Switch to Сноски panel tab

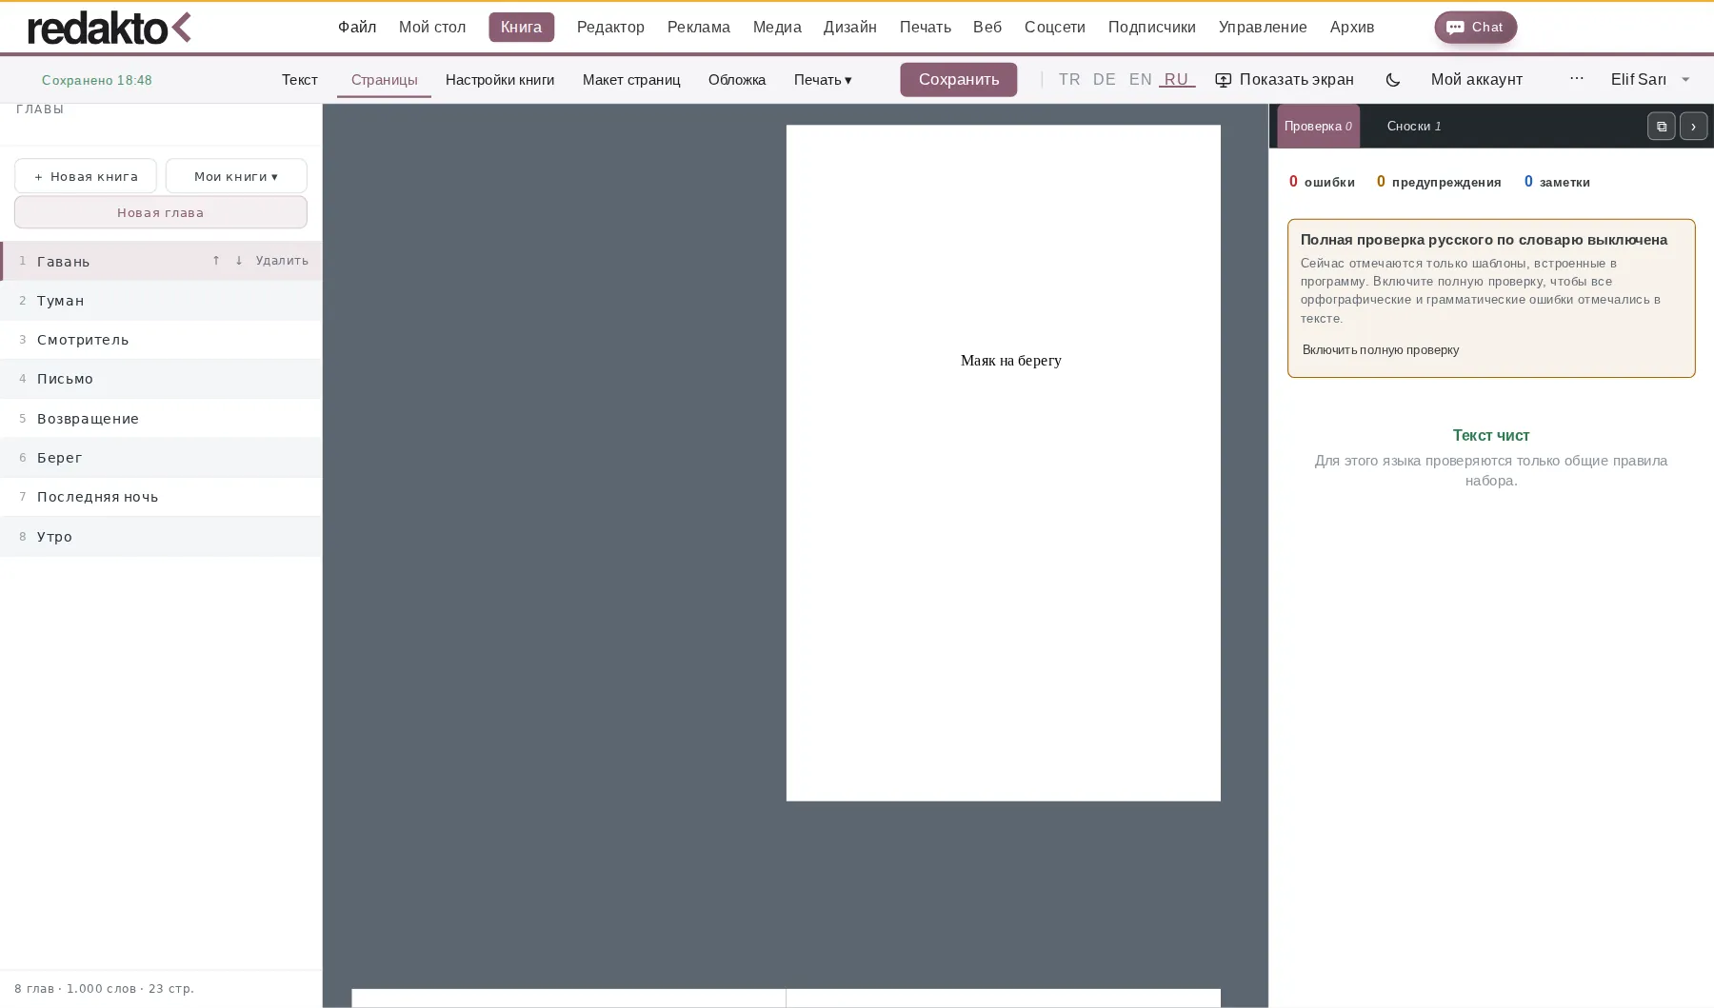pos(1414,127)
